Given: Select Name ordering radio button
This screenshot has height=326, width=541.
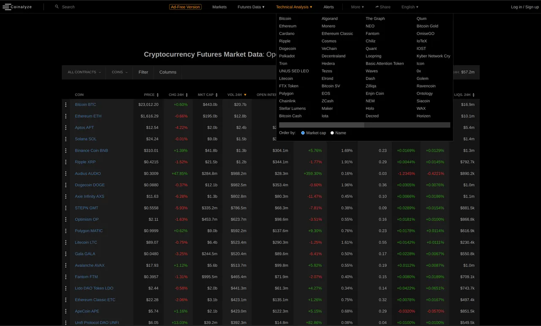Looking at the screenshot, I should pos(332,133).
